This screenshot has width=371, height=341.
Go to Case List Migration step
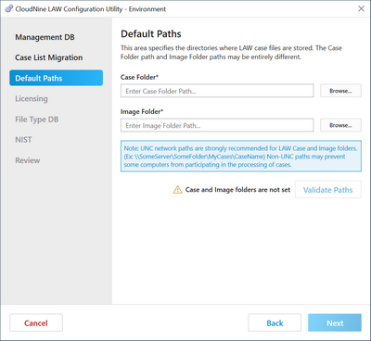[x=49, y=57]
